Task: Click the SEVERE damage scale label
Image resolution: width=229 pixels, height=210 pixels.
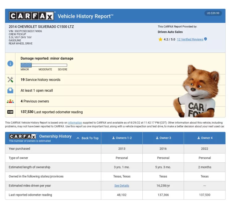Action: pyautogui.click(x=63, y=69)
